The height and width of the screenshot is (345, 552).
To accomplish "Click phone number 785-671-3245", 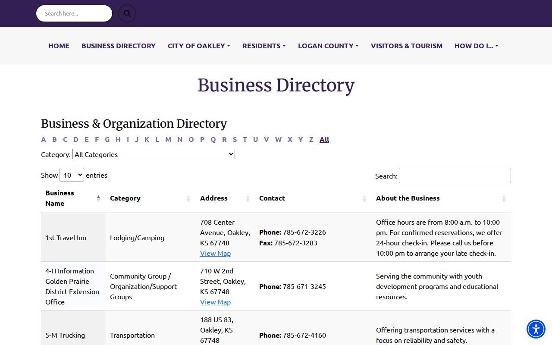I will tap(304, 286).
